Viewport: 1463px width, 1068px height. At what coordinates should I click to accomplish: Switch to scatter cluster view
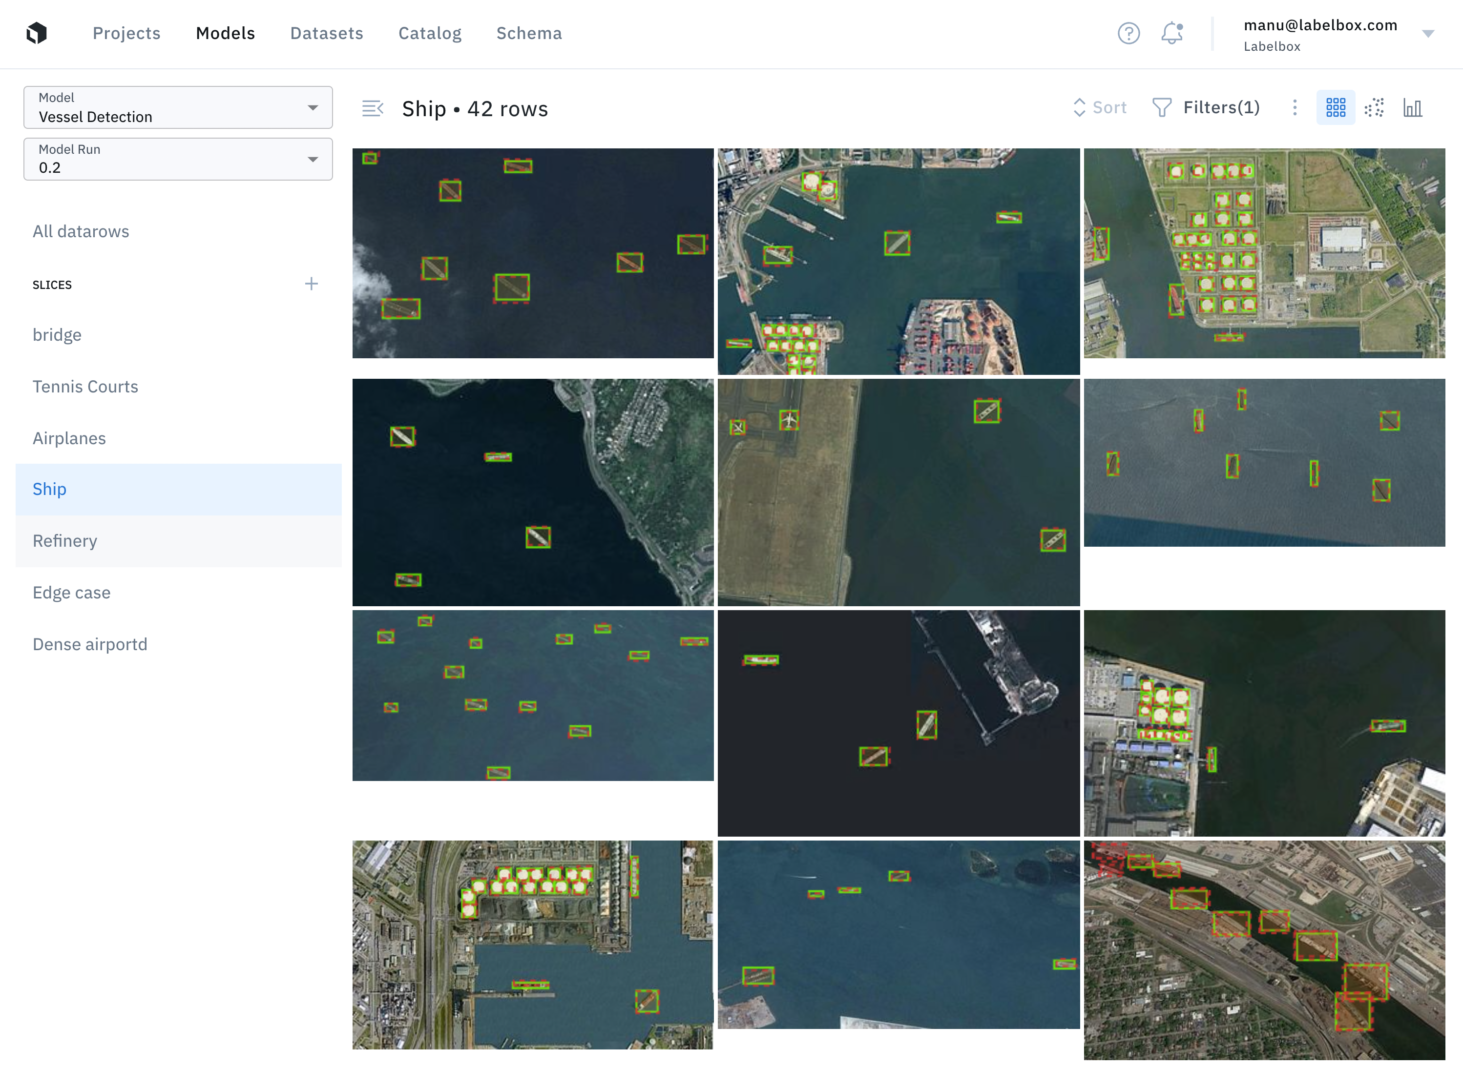[1375, 107]
